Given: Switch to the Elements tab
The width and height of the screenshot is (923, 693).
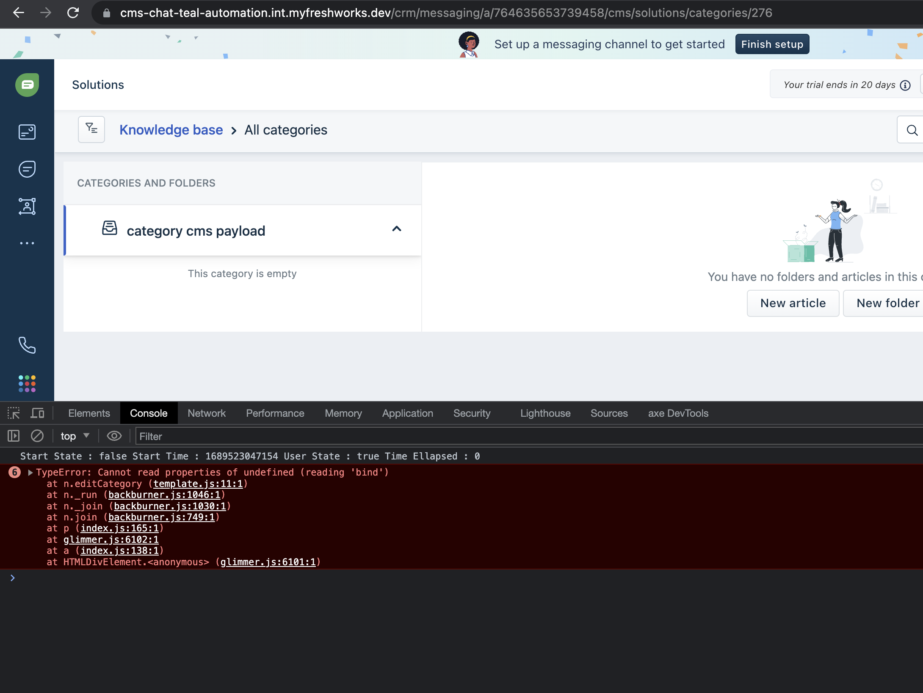Looking at the screenshot, I should 89,413.
